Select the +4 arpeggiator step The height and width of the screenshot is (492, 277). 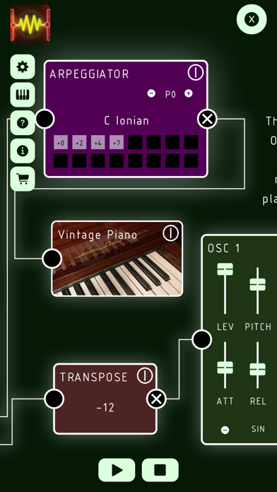[x=98, y=143]
